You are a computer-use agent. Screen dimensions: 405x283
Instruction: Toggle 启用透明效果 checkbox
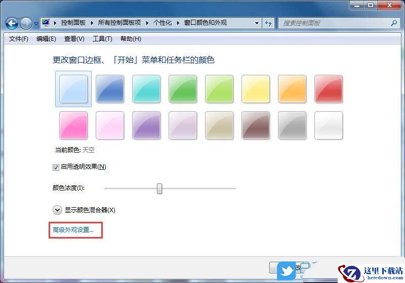pyautogui.click(x=56, y=167)
